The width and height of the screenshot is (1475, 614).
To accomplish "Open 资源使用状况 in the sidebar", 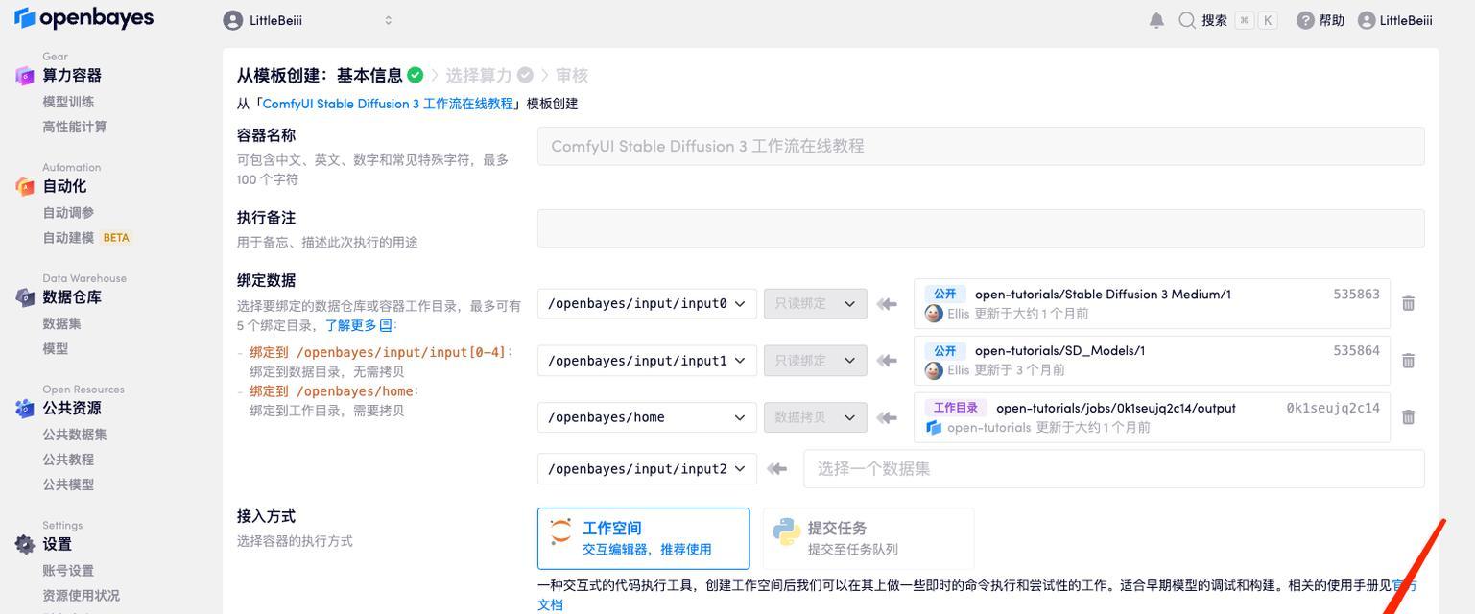I will coord(82,596).
